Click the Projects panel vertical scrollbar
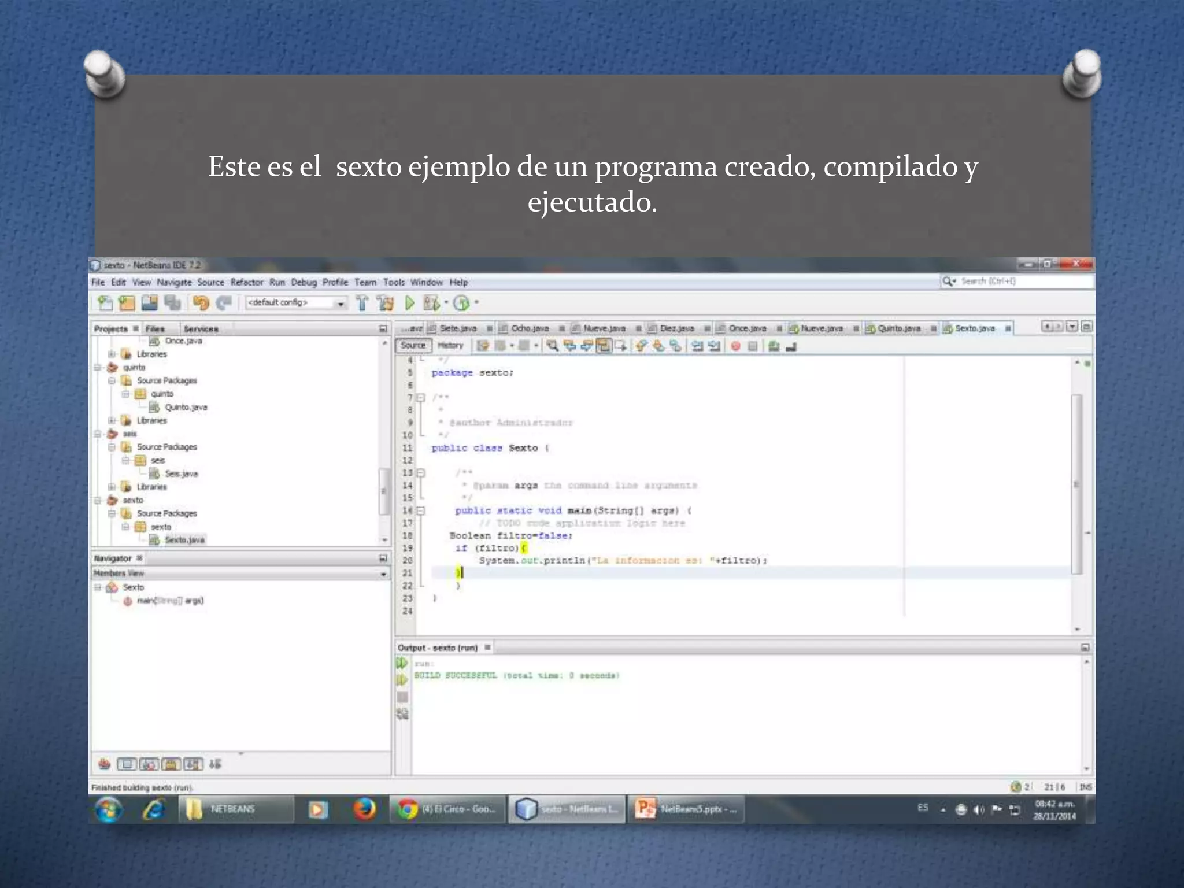This screenshot has height=888, width=1184. point(384,491)
